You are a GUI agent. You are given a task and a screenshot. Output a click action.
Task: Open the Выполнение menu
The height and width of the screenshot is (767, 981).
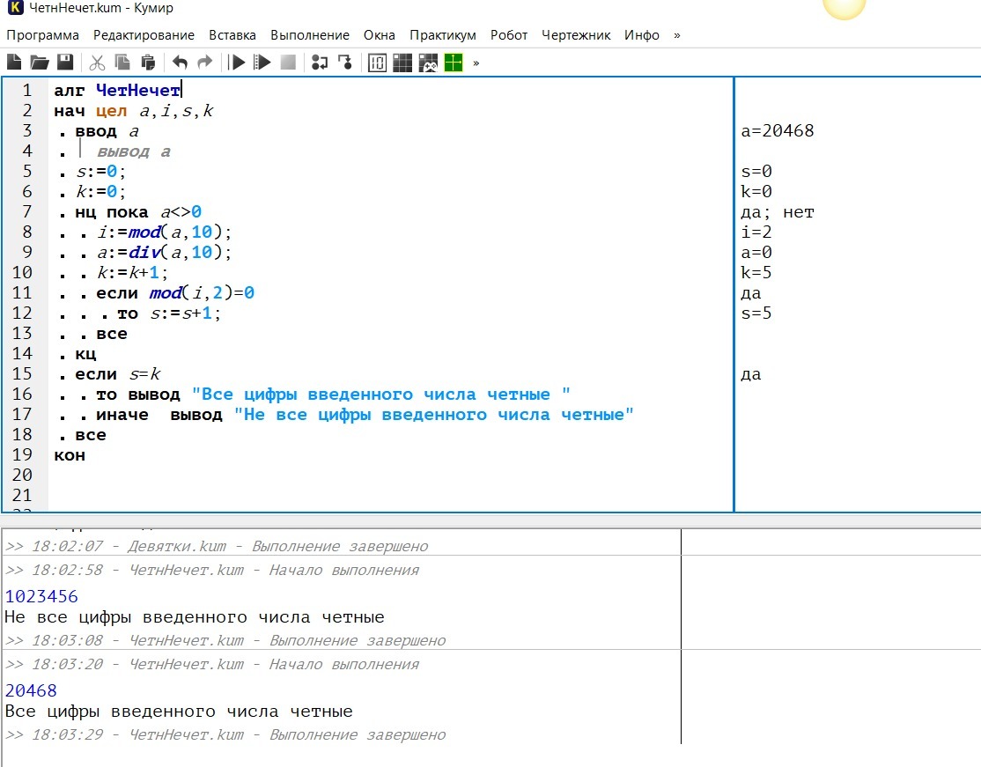tap(310, 35)
